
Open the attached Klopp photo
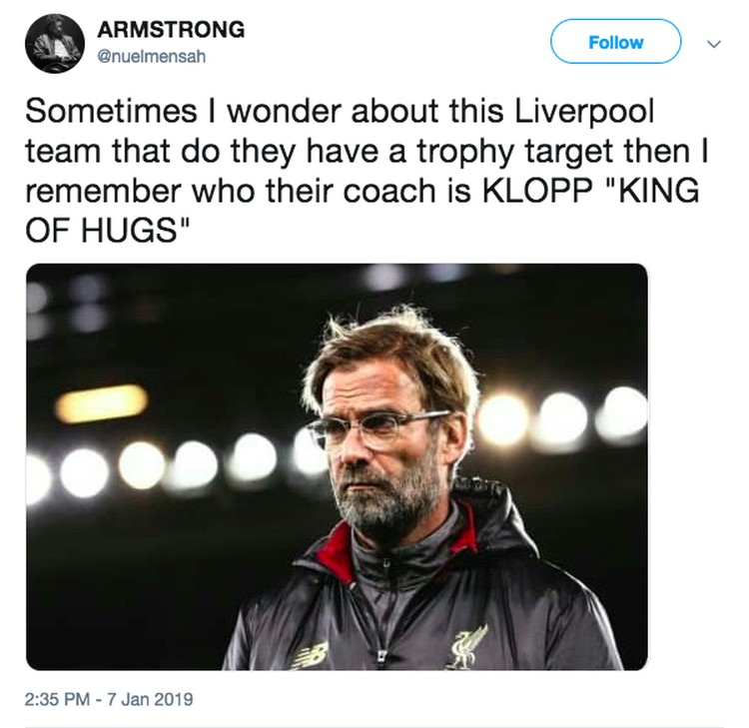click(x=337, y=466)
